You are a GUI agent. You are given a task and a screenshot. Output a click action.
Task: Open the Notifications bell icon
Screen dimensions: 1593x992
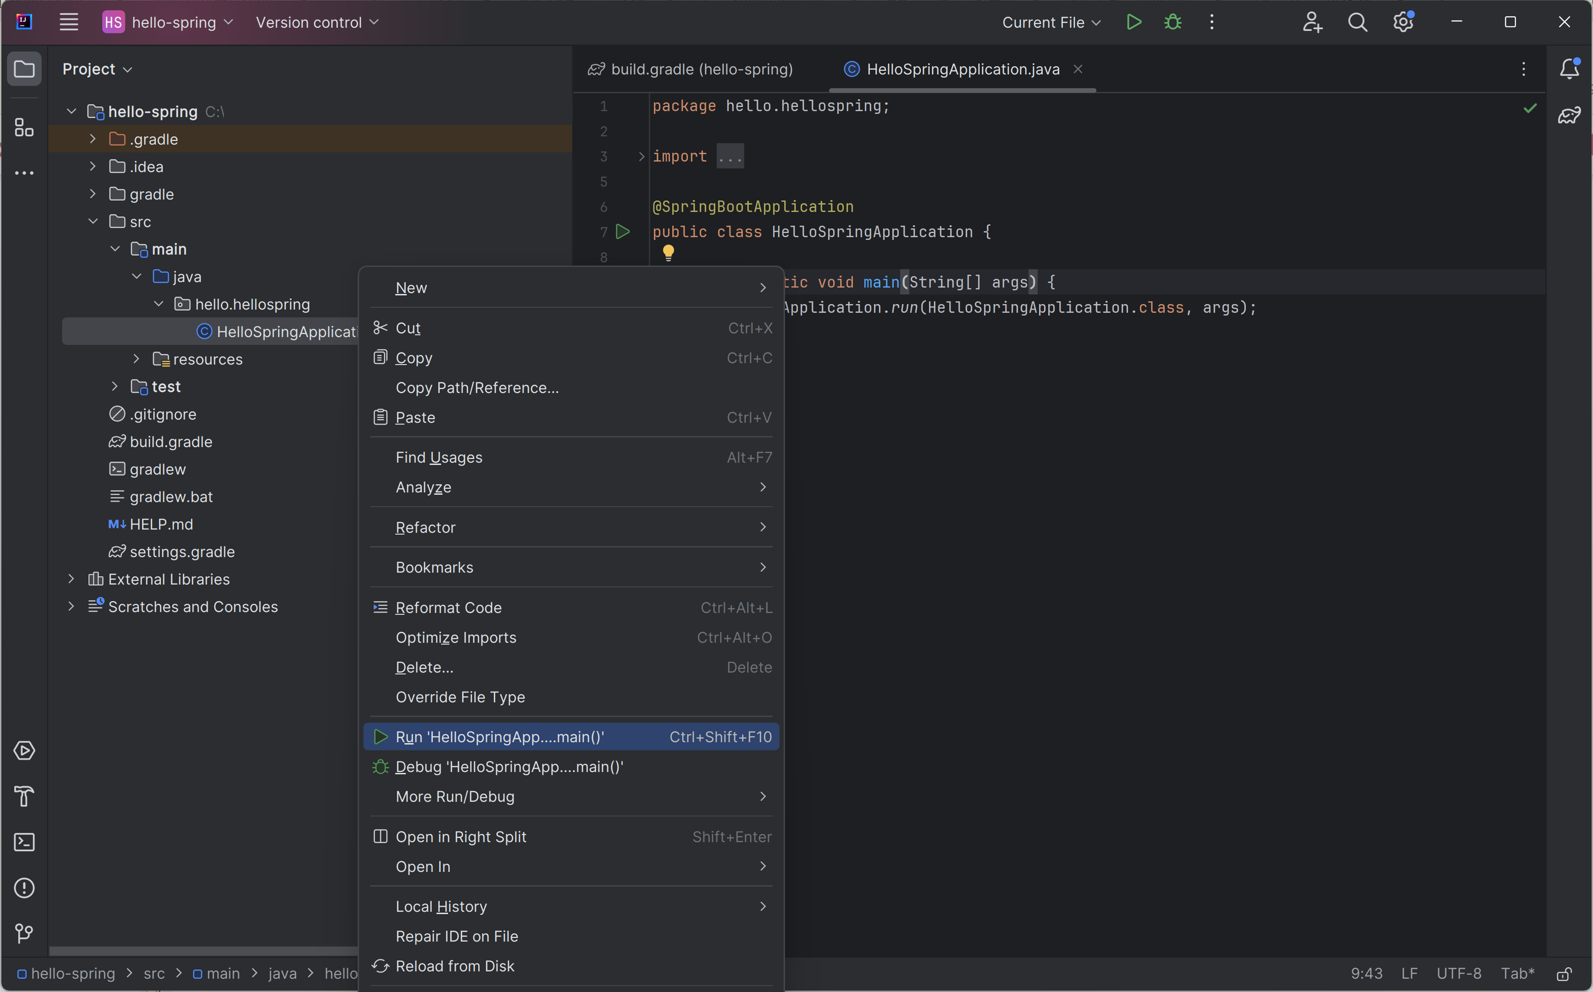tap(1570, 69)
